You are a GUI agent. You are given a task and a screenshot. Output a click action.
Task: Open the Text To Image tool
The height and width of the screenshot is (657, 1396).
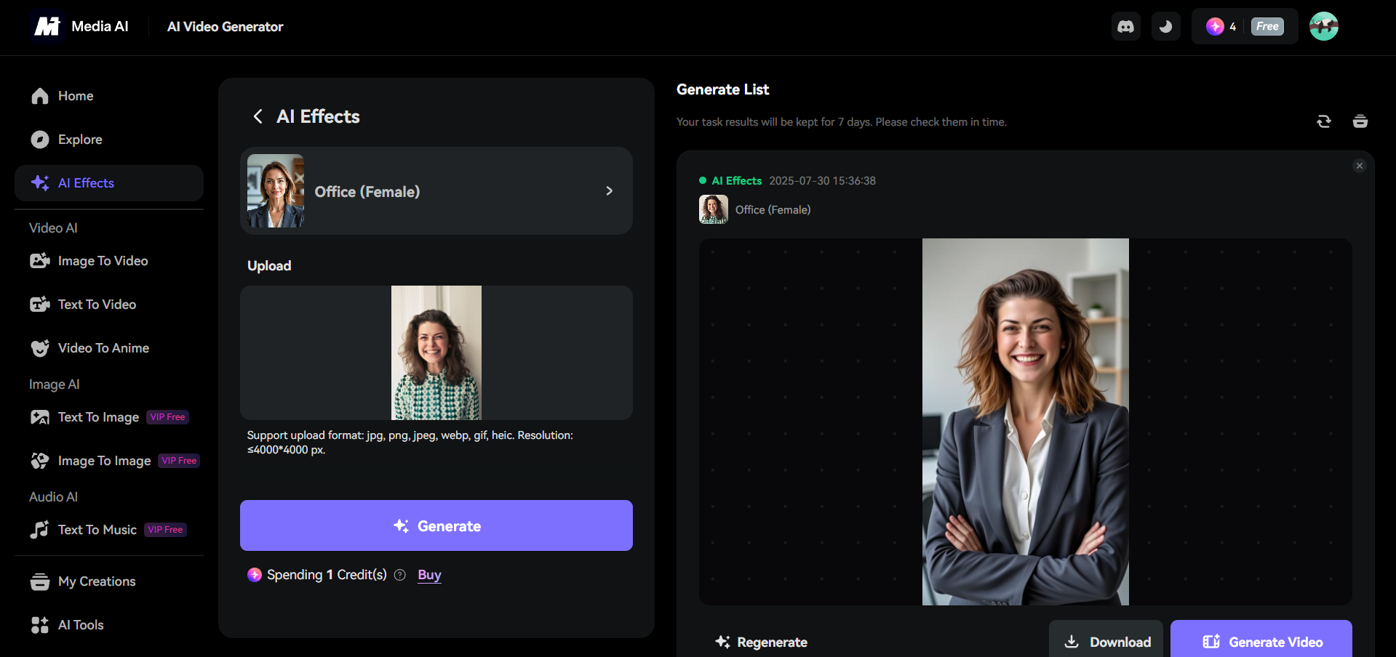98,416
